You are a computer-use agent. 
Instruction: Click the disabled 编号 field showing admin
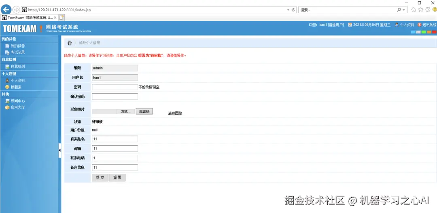click(115, 68)
